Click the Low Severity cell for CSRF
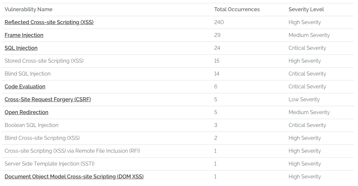 [304, 100]
